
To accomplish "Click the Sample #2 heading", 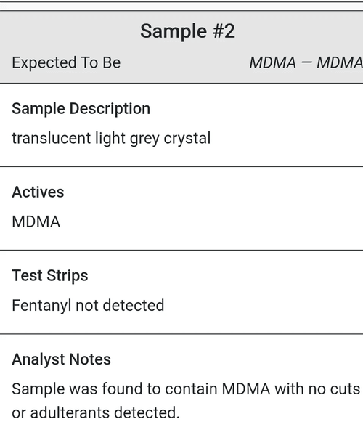I will (x=187, y=31).
